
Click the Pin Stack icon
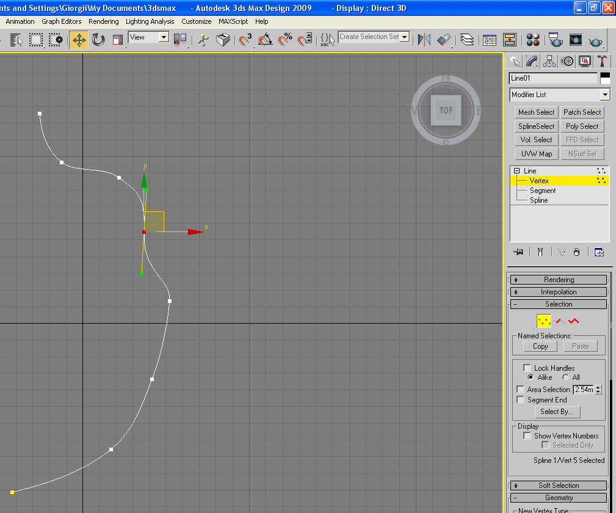coord(519,252)
